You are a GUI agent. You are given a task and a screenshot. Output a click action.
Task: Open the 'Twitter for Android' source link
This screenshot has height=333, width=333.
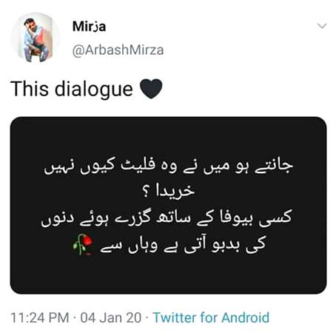click(x=211, y=317)
